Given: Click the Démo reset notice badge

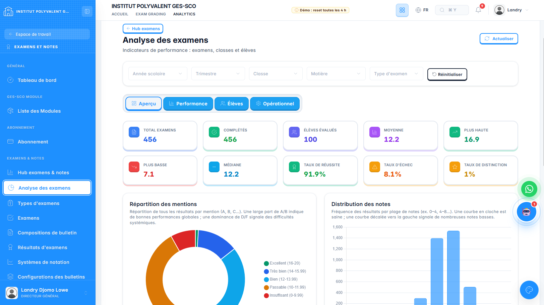Looking at the screenshot, I should 320,10.
